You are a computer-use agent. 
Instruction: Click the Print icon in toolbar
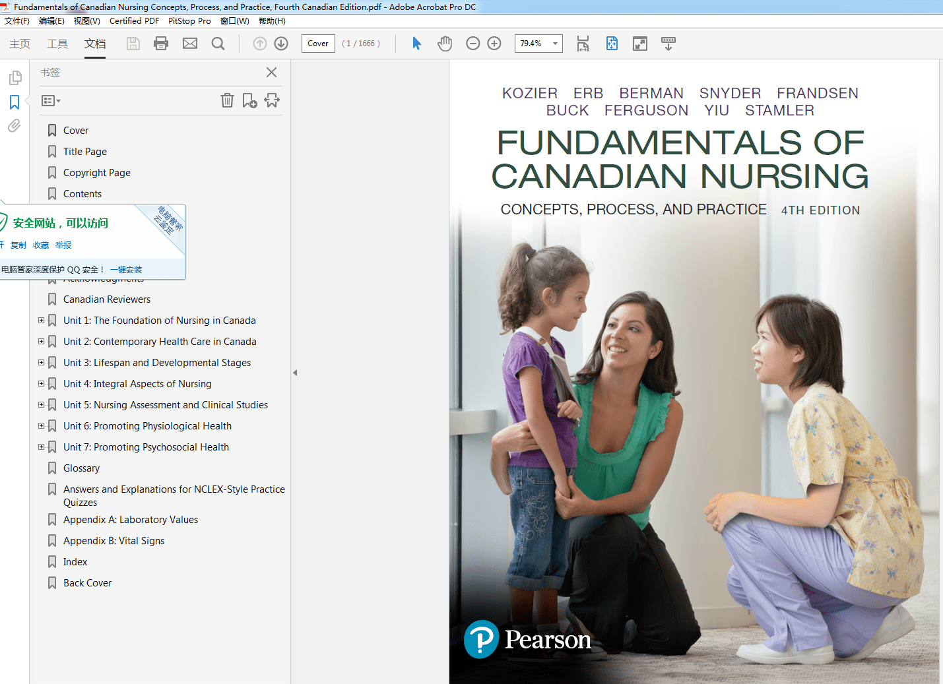tap(161, 44)
